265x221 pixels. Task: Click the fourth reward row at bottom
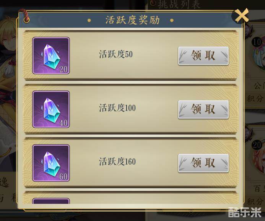131,198
